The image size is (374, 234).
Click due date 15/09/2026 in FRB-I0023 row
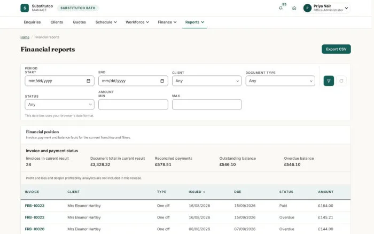point(245,206)
